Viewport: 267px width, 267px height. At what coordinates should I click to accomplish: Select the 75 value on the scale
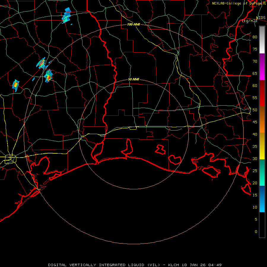[x=255, y=49]
